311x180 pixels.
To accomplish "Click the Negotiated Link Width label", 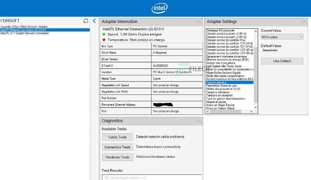I will 115,91.
